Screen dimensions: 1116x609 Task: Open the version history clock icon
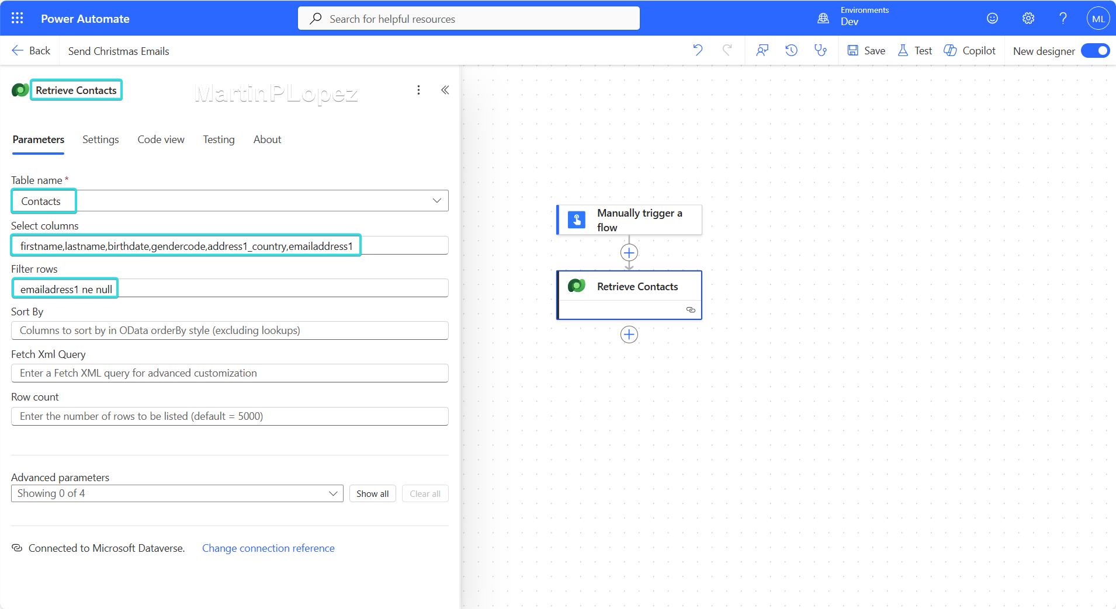792,50
